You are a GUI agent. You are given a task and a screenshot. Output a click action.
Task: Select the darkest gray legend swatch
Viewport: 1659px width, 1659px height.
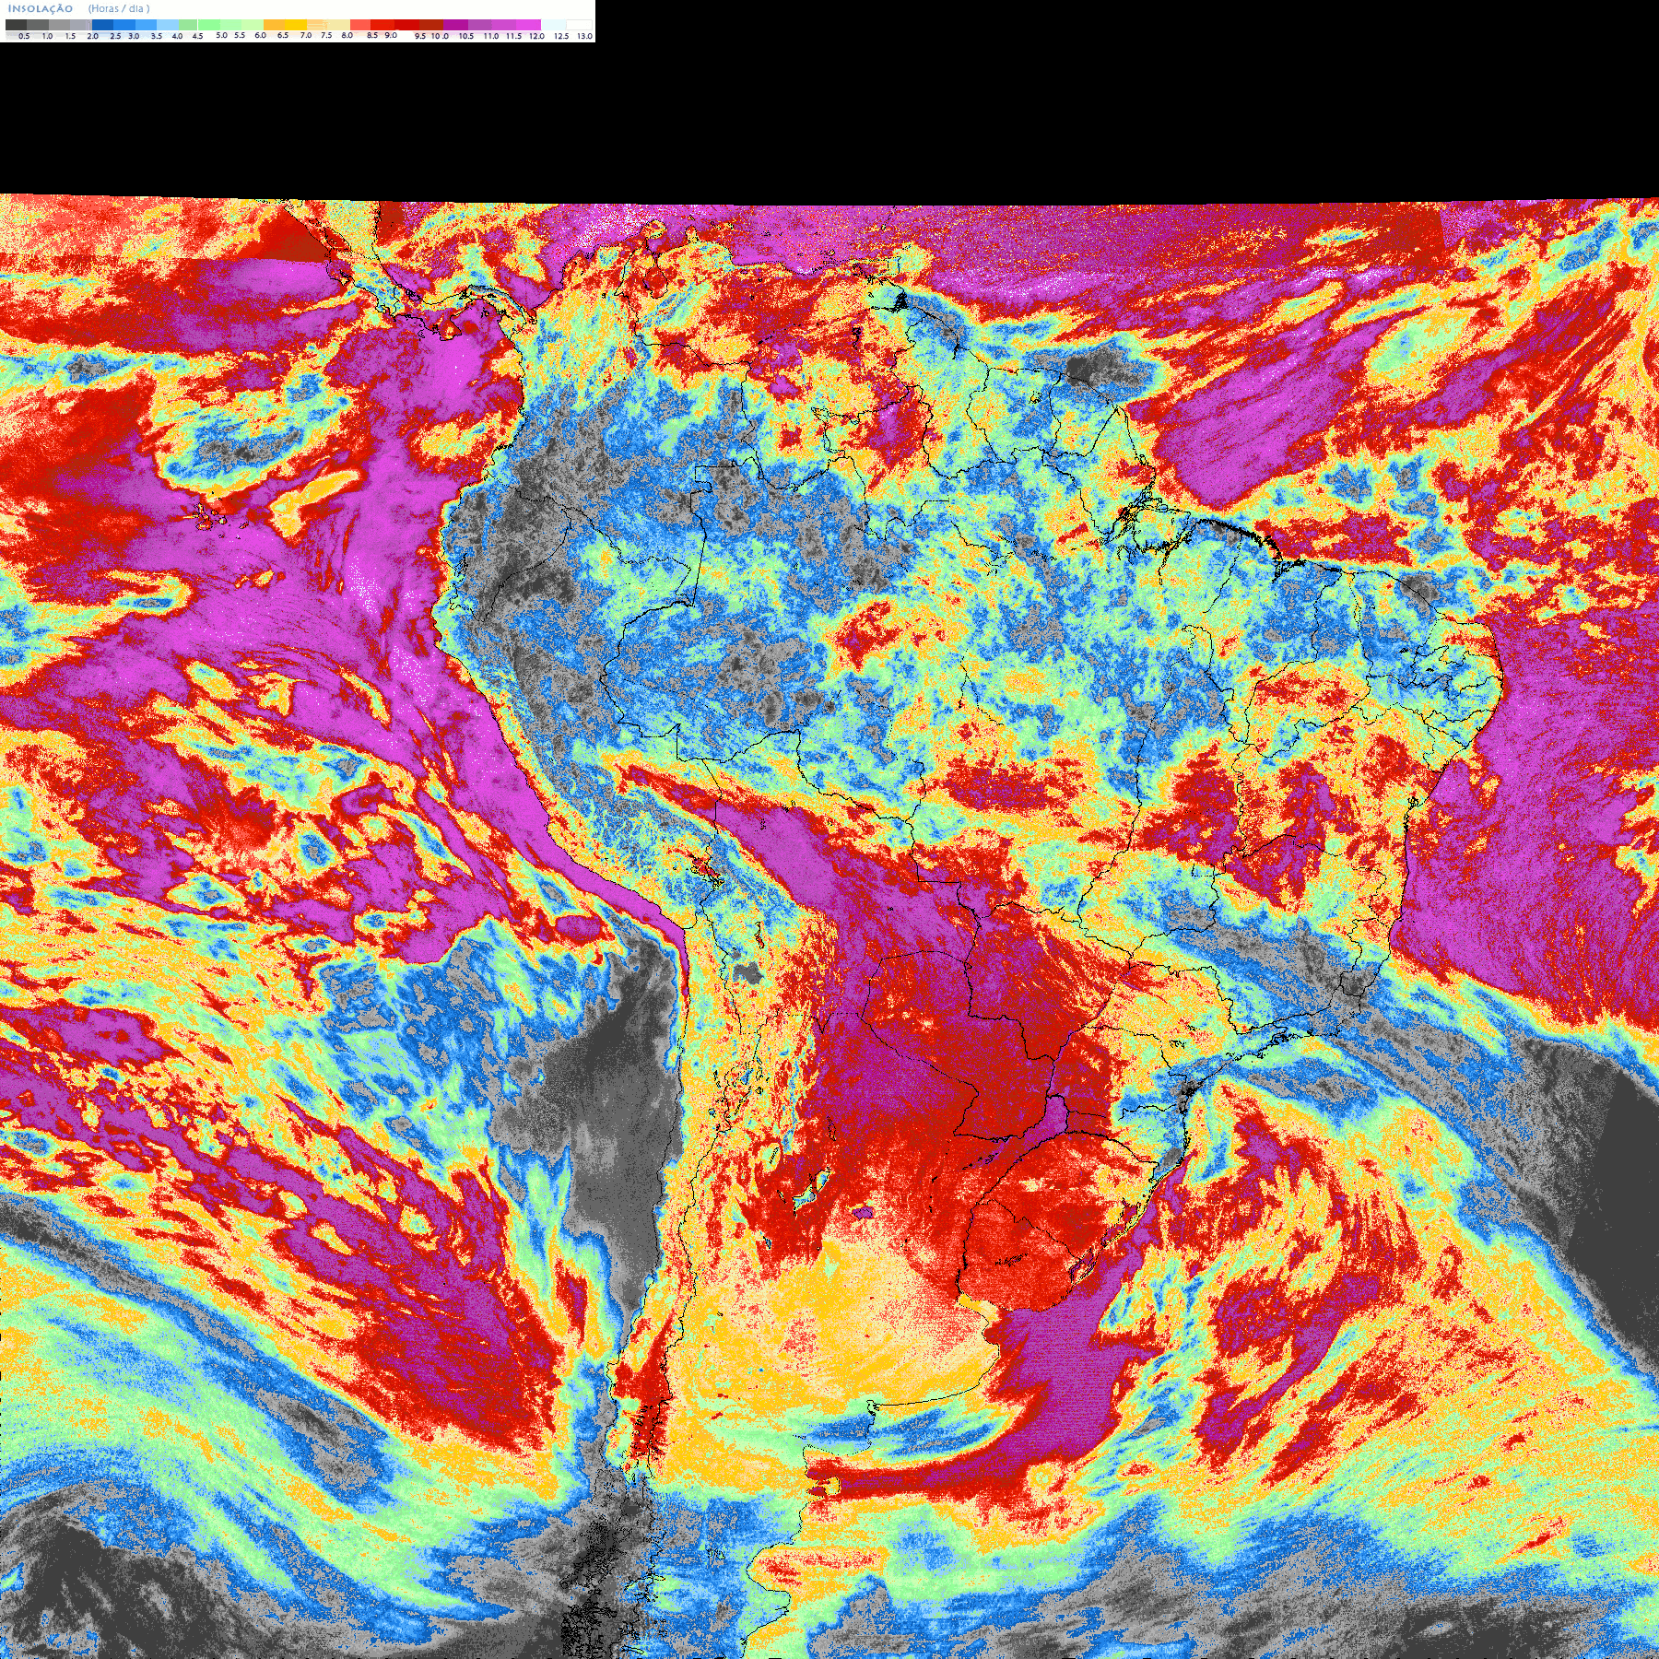tap(16, 25)
